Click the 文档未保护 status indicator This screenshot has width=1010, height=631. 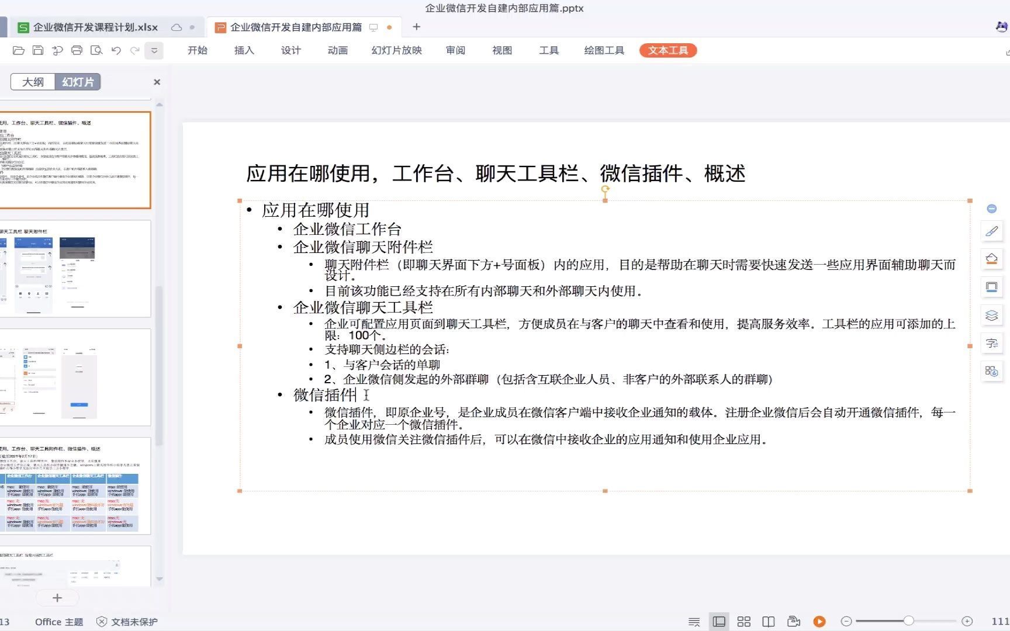[x=127, y=622]
